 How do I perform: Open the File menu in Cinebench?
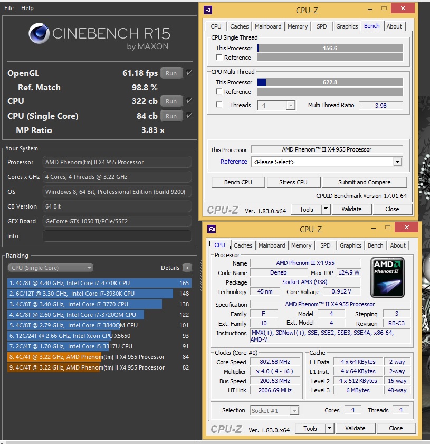(x=9, y=8)
